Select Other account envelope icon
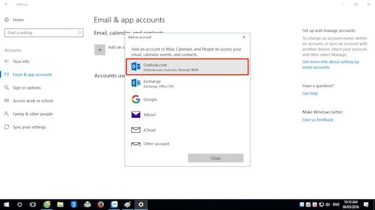The height and width of the screenshot is (210, 375). (x=136, y=144)
